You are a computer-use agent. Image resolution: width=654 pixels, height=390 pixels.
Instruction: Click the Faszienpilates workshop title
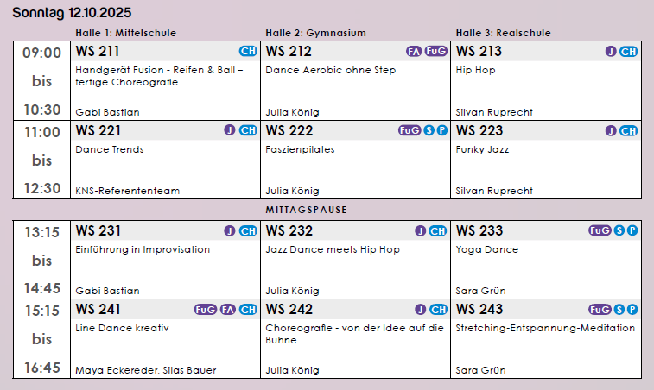[x=300, y=149]
